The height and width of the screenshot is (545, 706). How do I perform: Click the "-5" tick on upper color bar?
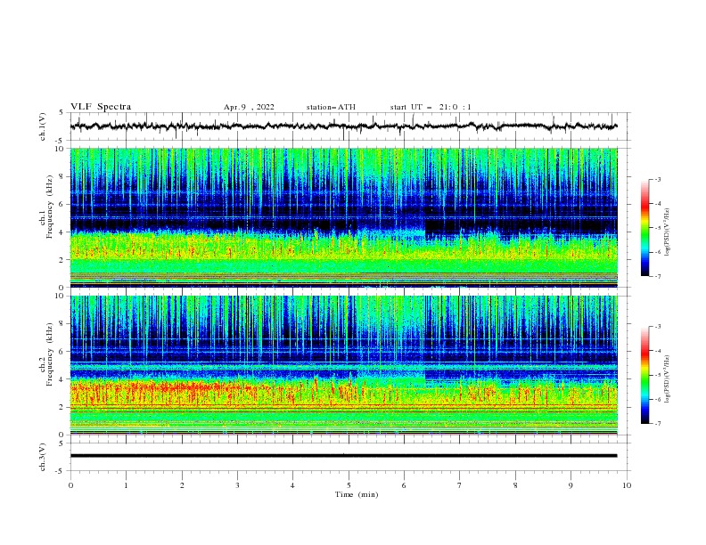click(657, 228)
